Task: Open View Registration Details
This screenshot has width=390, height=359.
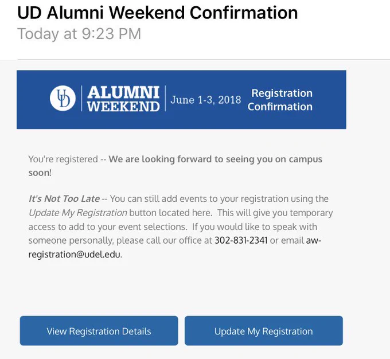Action: [99, 331]
